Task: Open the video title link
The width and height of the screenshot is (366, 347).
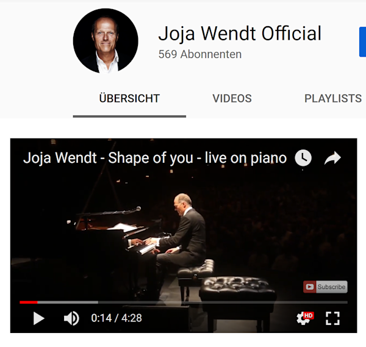Action: (155, 158)
